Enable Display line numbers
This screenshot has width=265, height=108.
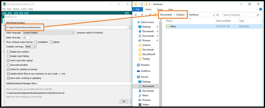pyautogui.click(x=8, y=52)
